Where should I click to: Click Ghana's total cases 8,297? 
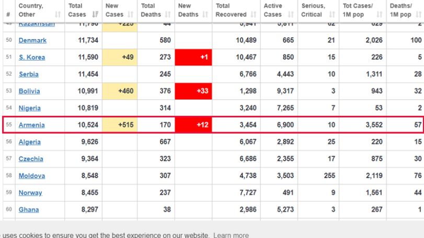tap(90, 210)
